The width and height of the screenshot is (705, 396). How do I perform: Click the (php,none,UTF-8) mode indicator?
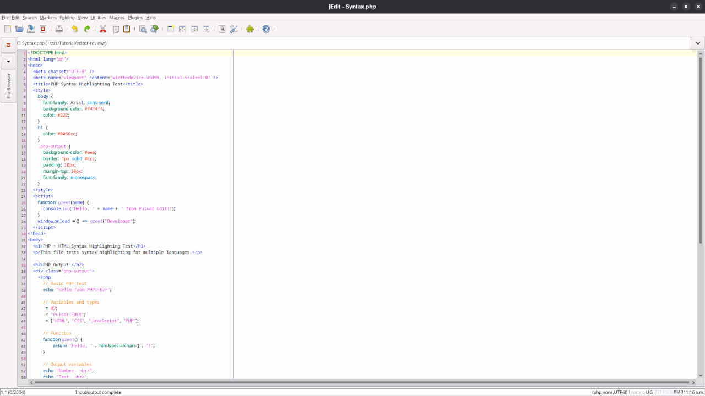coord(610,392)
